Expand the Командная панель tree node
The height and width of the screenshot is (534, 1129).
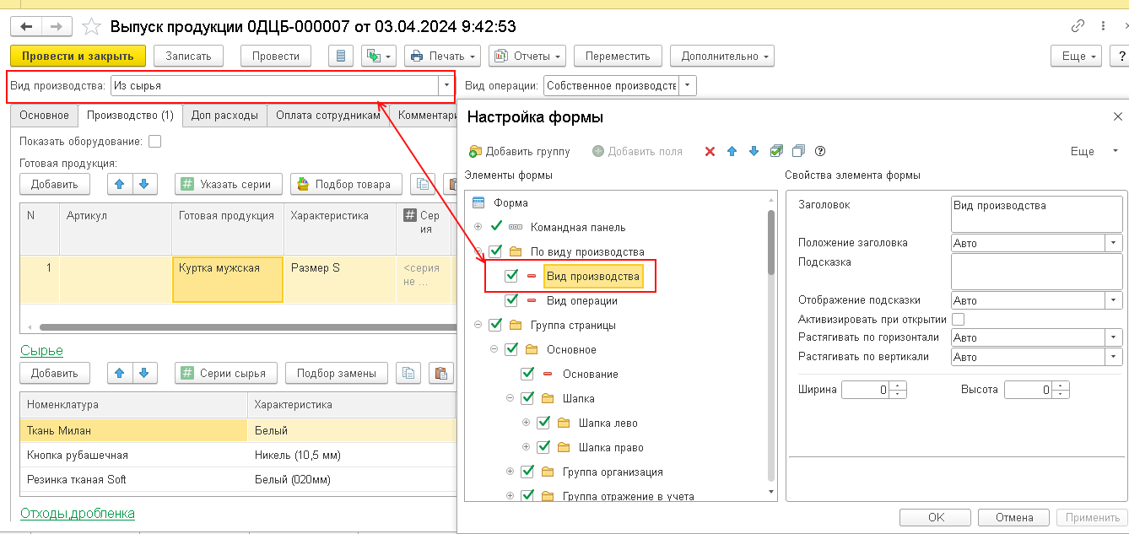point(478,227)
